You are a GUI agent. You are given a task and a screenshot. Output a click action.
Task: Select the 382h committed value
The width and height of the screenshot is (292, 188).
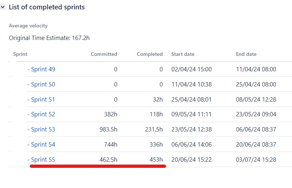pyautogui.click(x=111, y=114)
